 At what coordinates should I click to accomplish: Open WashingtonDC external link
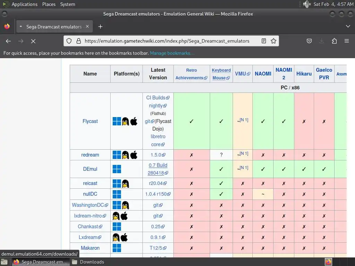point(90,205)
